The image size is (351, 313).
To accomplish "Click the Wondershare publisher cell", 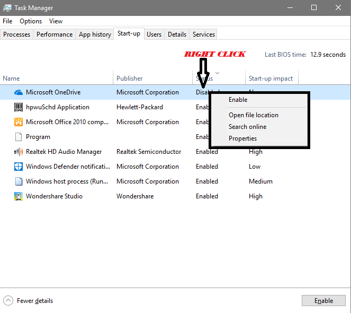I will pos(135,196).
